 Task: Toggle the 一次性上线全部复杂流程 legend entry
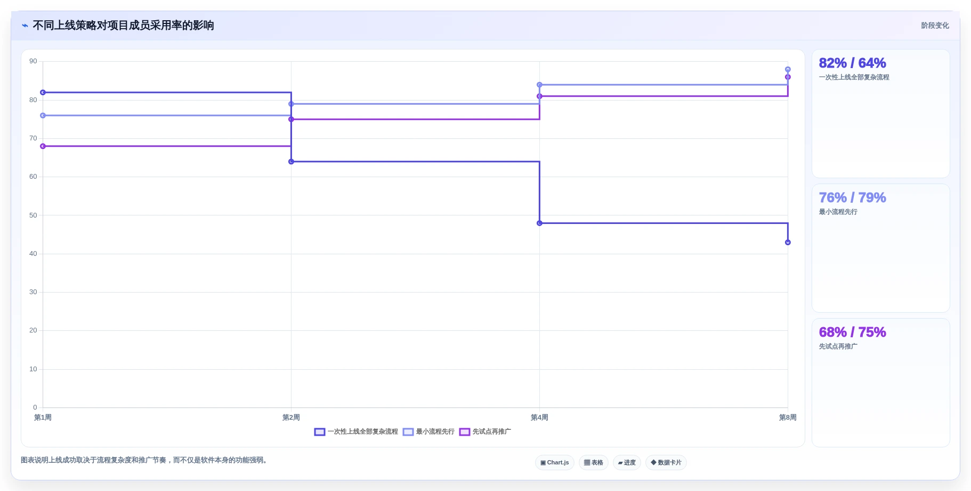(x=356, y=432)
